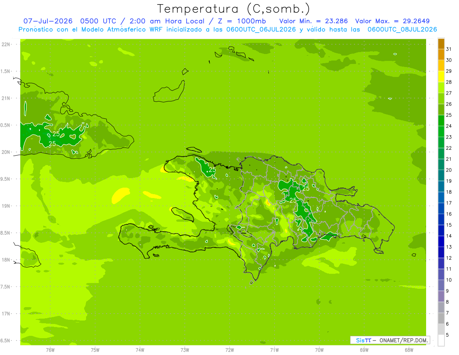
Task: Click the 'Temperatura (C,somb.)' title
Action: click(x=234, y=9)
